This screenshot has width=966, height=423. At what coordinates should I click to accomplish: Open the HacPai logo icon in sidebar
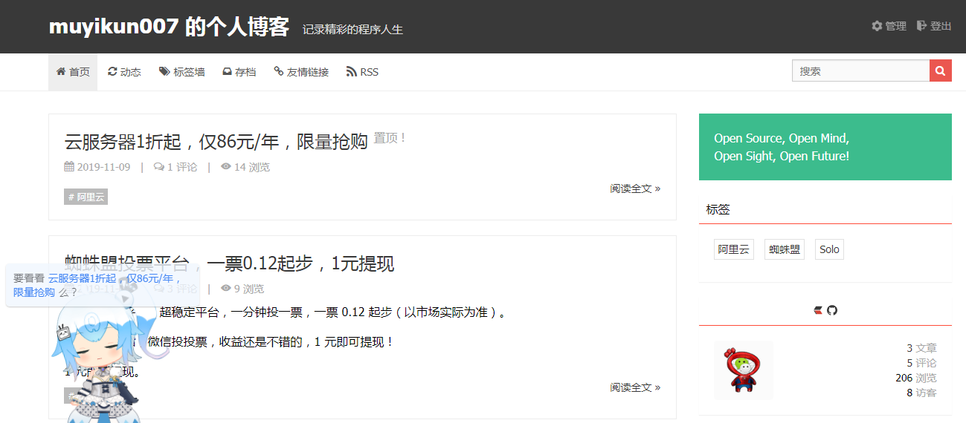click(x=819, y=310)
